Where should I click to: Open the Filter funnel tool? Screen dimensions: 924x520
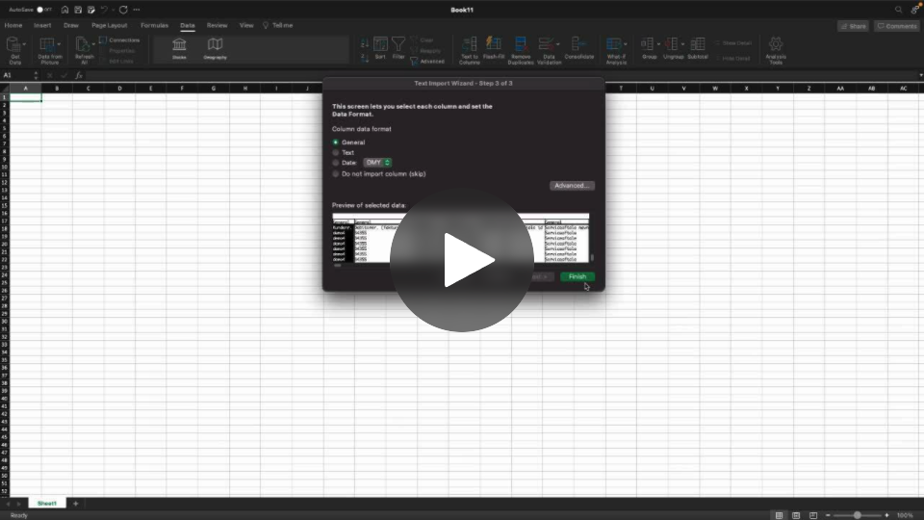[x=398, y=45]
